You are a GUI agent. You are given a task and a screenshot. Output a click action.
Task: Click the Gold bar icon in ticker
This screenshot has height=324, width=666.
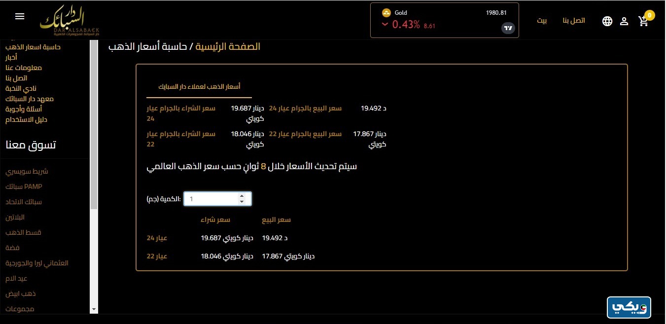386,13
